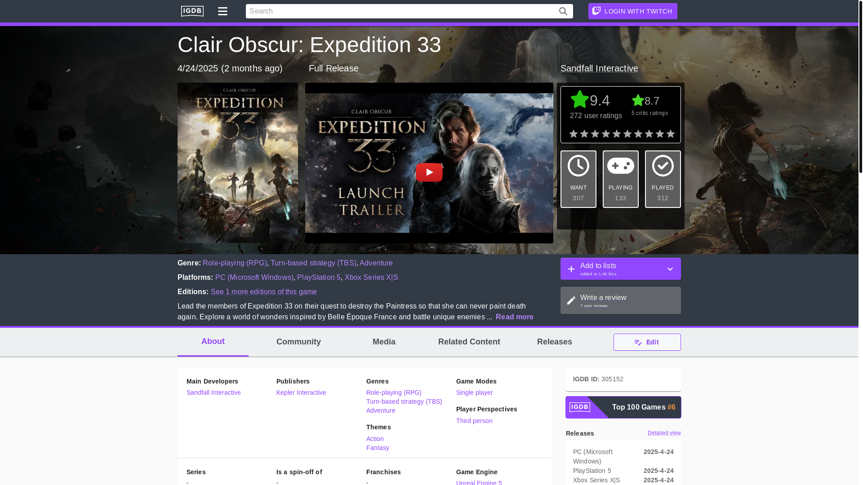Open Sandfall Interactive developer link in header

click(599, 68)
